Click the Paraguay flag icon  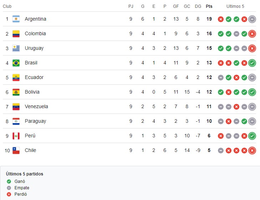(16, 121)
